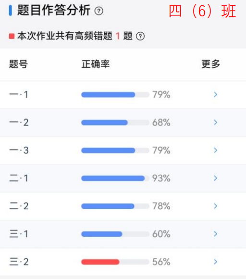
Task: Click help icon after 高频错题 1 题
Action: coord(140,36)
